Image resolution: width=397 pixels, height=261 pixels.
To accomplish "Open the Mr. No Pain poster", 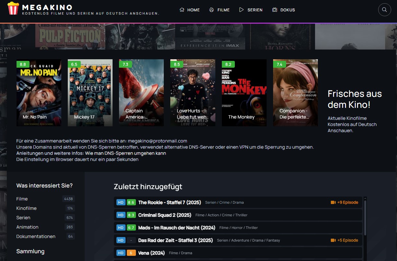I will pos(39,93).
